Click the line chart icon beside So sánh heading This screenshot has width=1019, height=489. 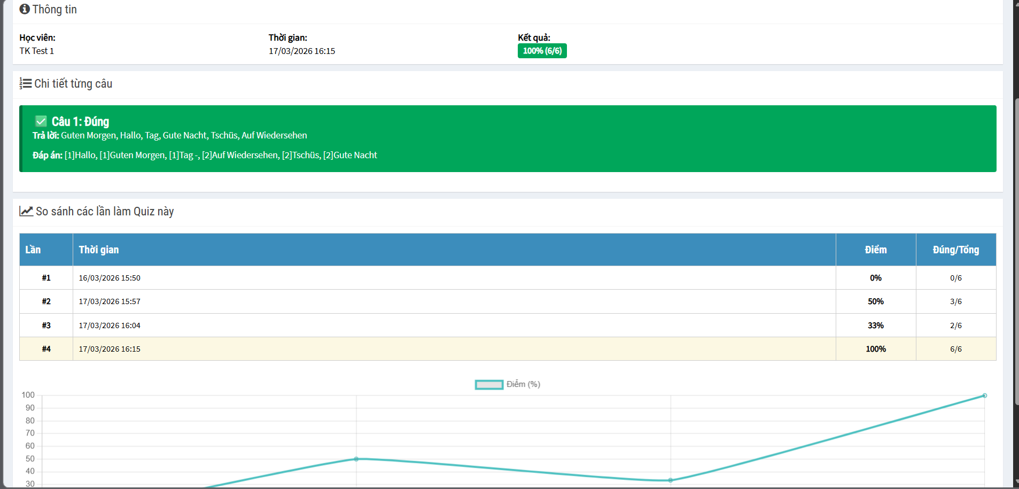pos(26,211)
